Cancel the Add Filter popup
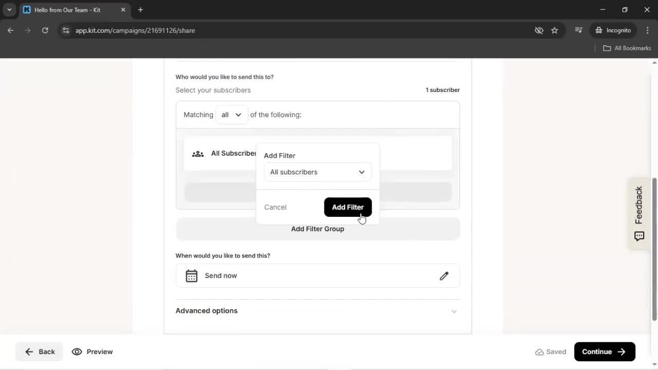The height and width of the screenshot is (370, 658). 275,207
